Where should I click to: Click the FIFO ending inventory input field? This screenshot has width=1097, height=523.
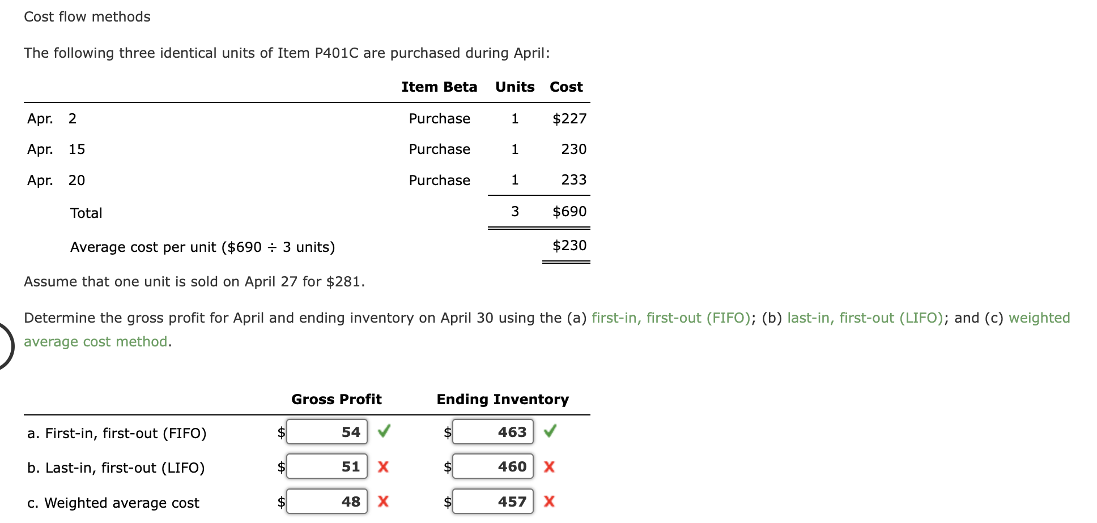pyautogui.click(x=493, y=432)
